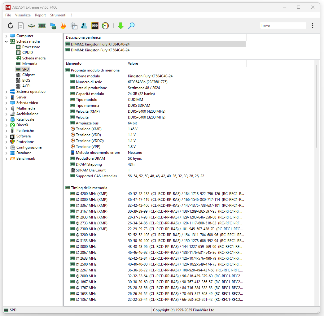Viewport: 324px width, 316px height.
Task: Click the Configurazione gear icon
Action: tap(12, 147)
